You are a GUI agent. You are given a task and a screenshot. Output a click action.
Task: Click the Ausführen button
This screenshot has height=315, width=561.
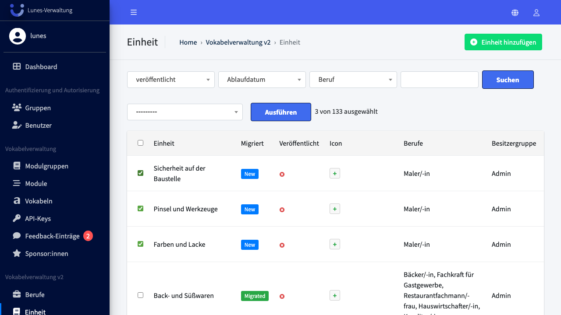click(281, 112)
